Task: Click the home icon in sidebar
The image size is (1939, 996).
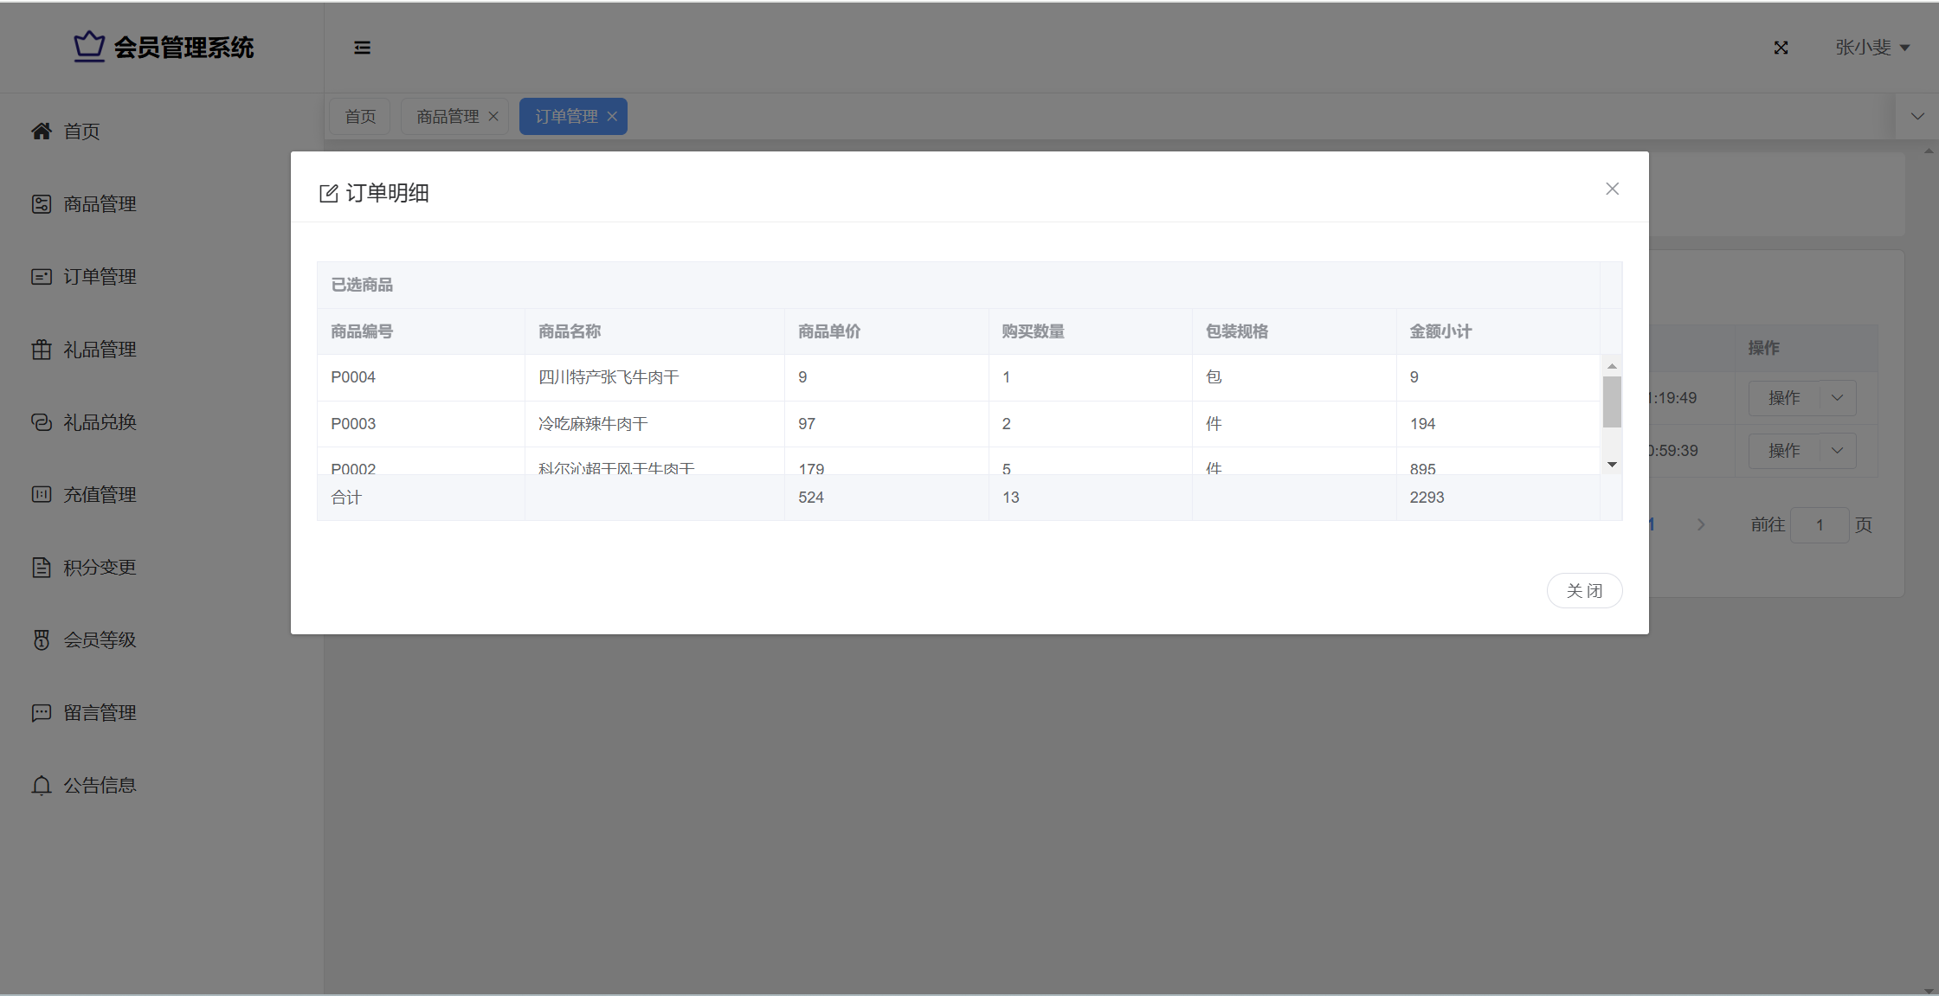Action: click(x=42, y=131)
